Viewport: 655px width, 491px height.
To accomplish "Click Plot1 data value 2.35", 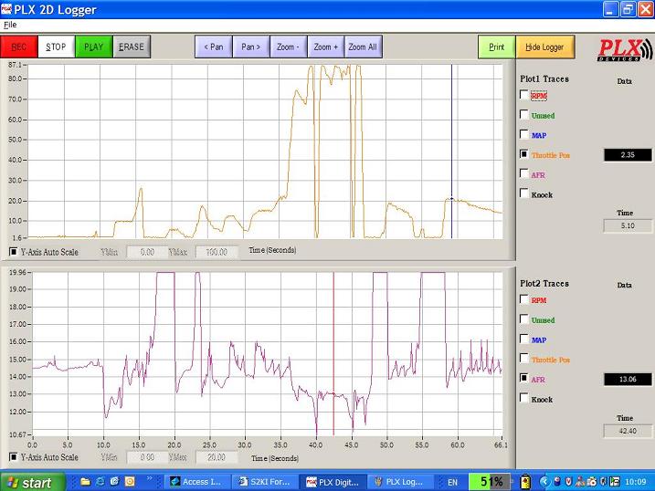I will pos(628,155).
